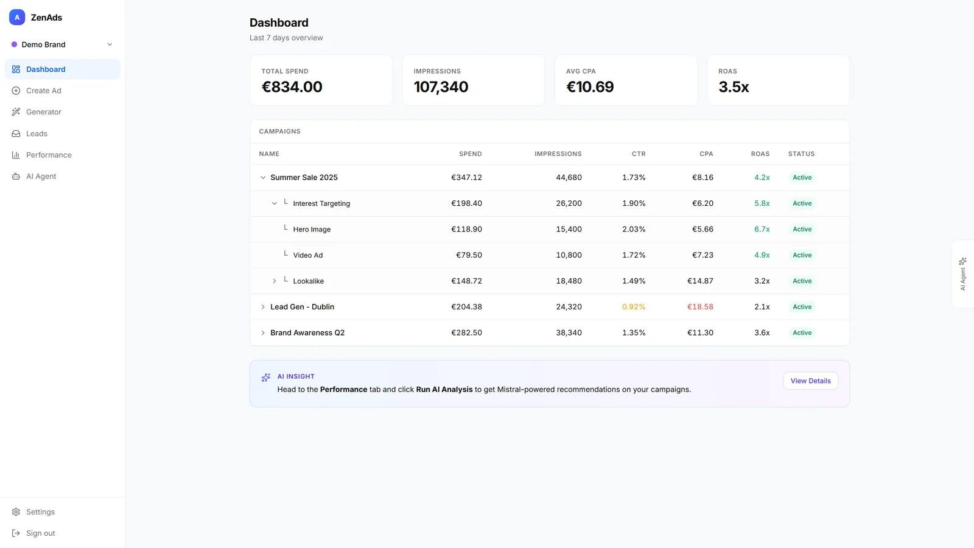The image size is (974, 548).
Task: Click the Status column header
Action: [801, 154]
